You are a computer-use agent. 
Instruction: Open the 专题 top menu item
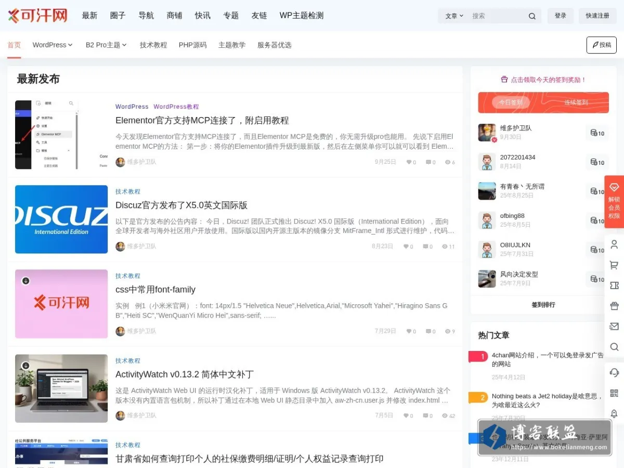pyautogui.click(x=231, y=16)
